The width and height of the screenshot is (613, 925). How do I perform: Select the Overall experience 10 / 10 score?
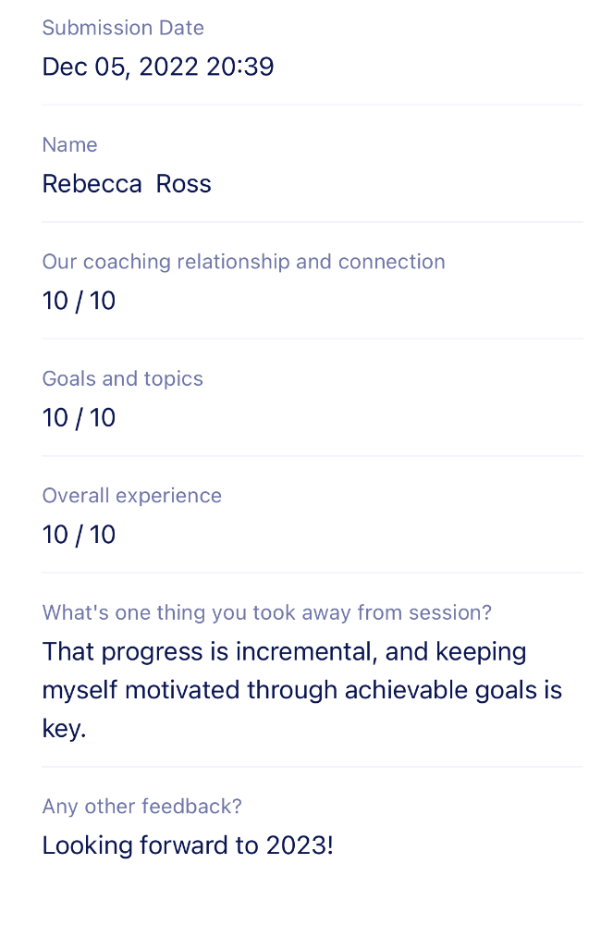coord(79,534)
